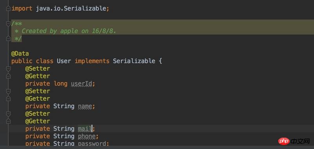Toggle the fold marker next to @Setter above name
Screen dimensions: 314x149
click(x=8, y=92)
